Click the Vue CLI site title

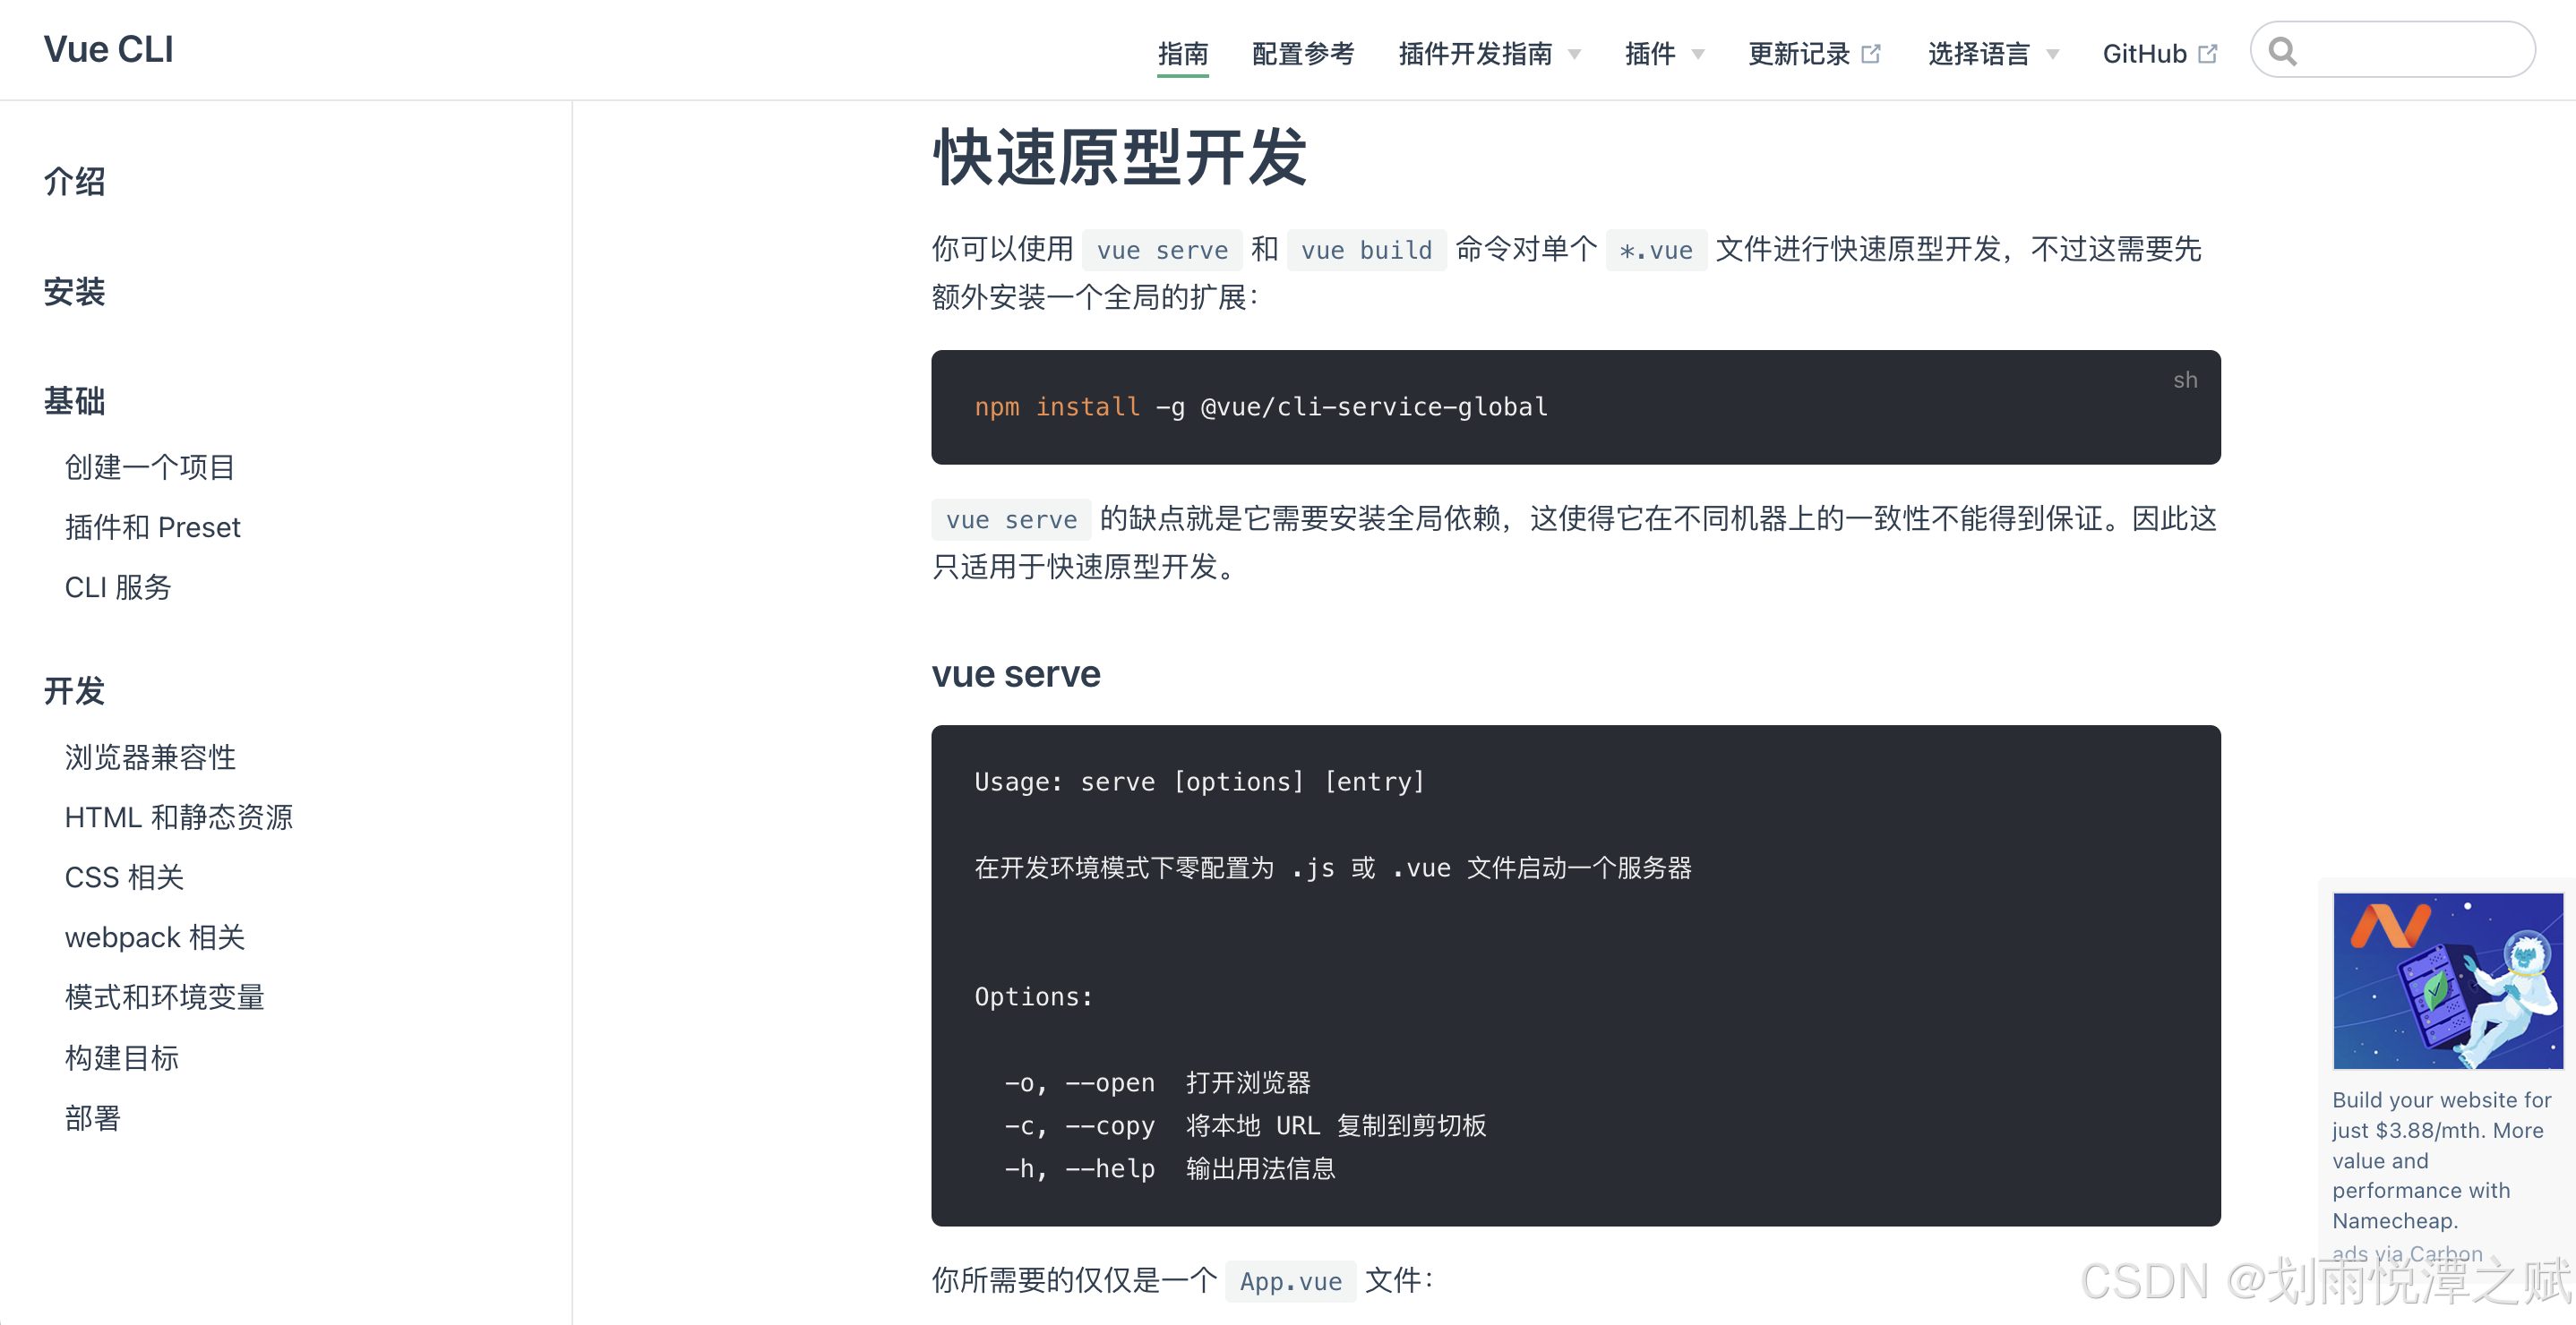(109, 50)
